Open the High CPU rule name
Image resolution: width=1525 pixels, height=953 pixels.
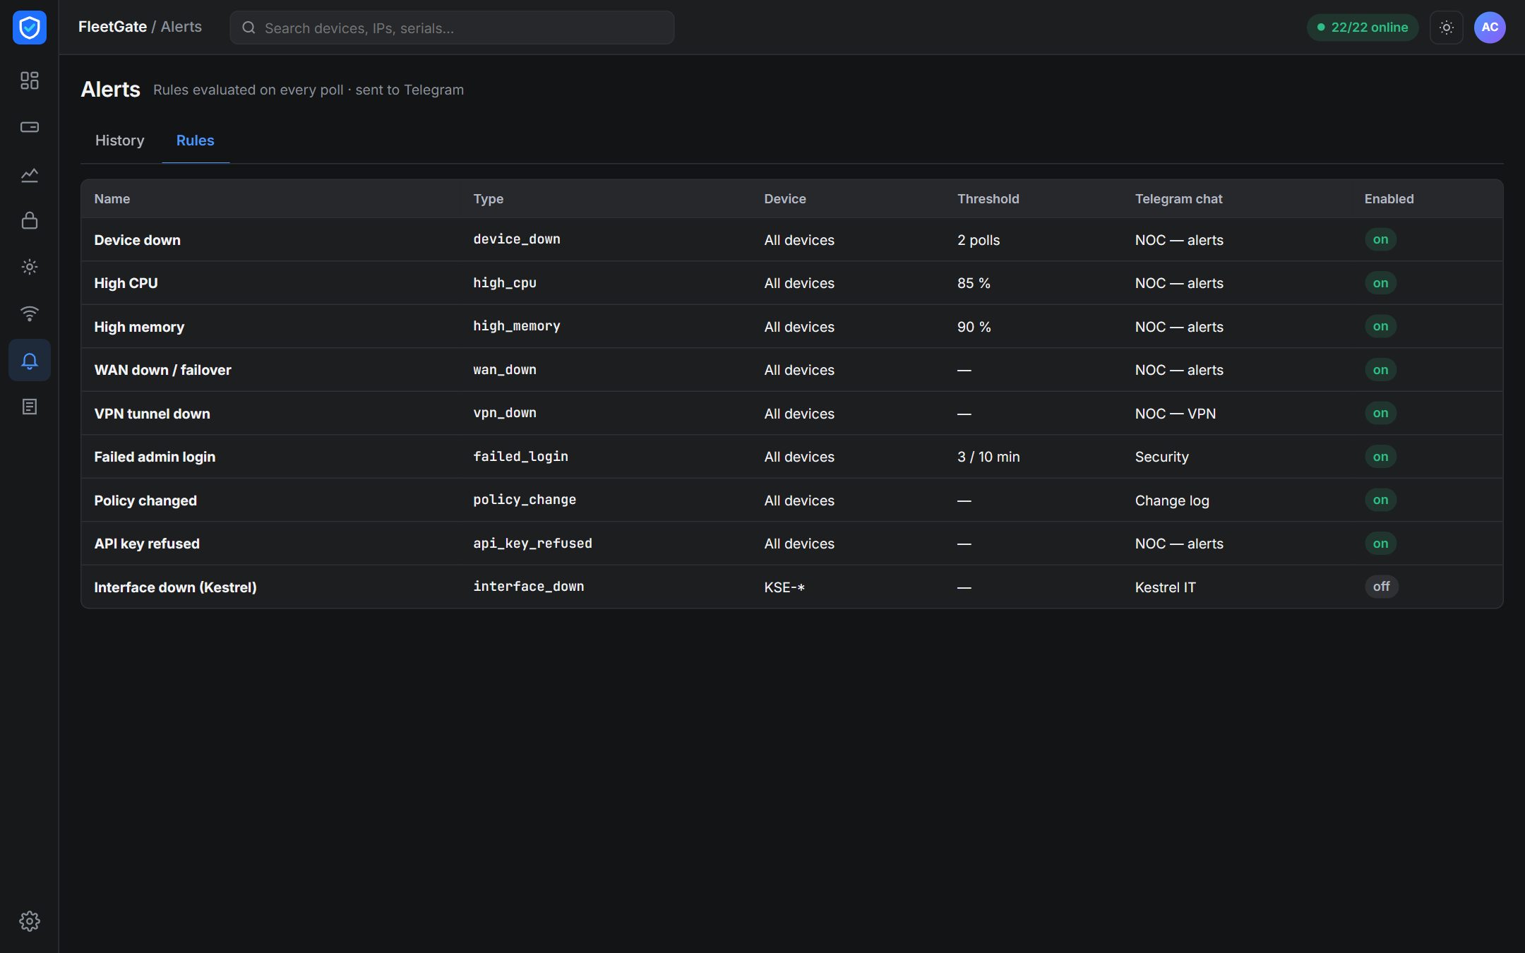(126, 283)
